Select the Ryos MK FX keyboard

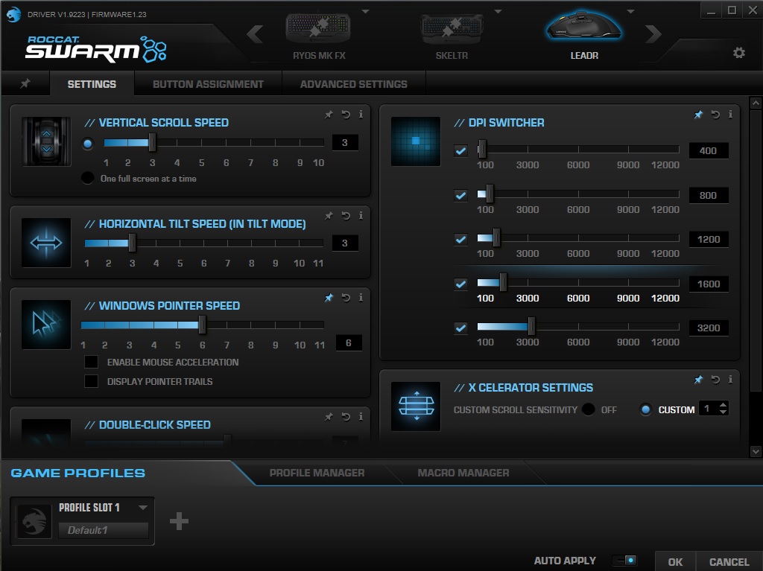pyautogui.click(x=319, y=37)
